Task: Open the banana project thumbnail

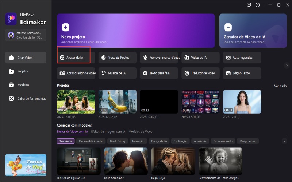Action: 117,102
